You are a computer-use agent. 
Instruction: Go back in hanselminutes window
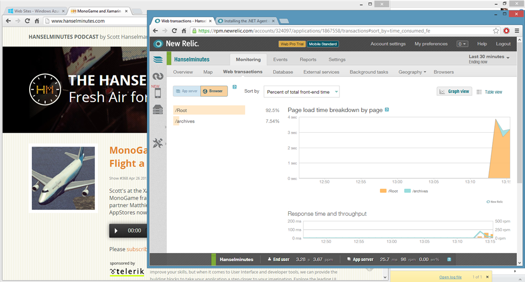pos(8,21)
